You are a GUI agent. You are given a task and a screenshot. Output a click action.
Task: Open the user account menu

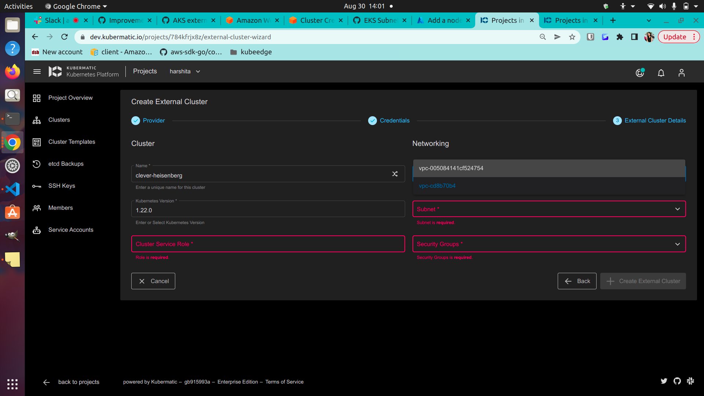click(681, 73)
